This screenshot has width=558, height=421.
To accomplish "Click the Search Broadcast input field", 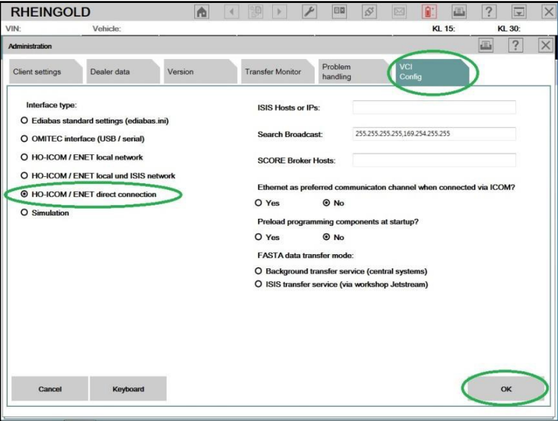I will tap(434, 134).
